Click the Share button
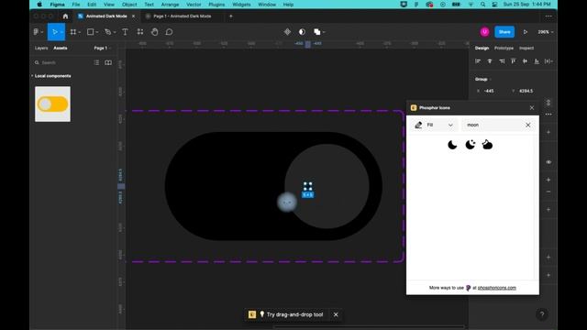This screenshot has width=587, height=330. (x=504, y=32)
